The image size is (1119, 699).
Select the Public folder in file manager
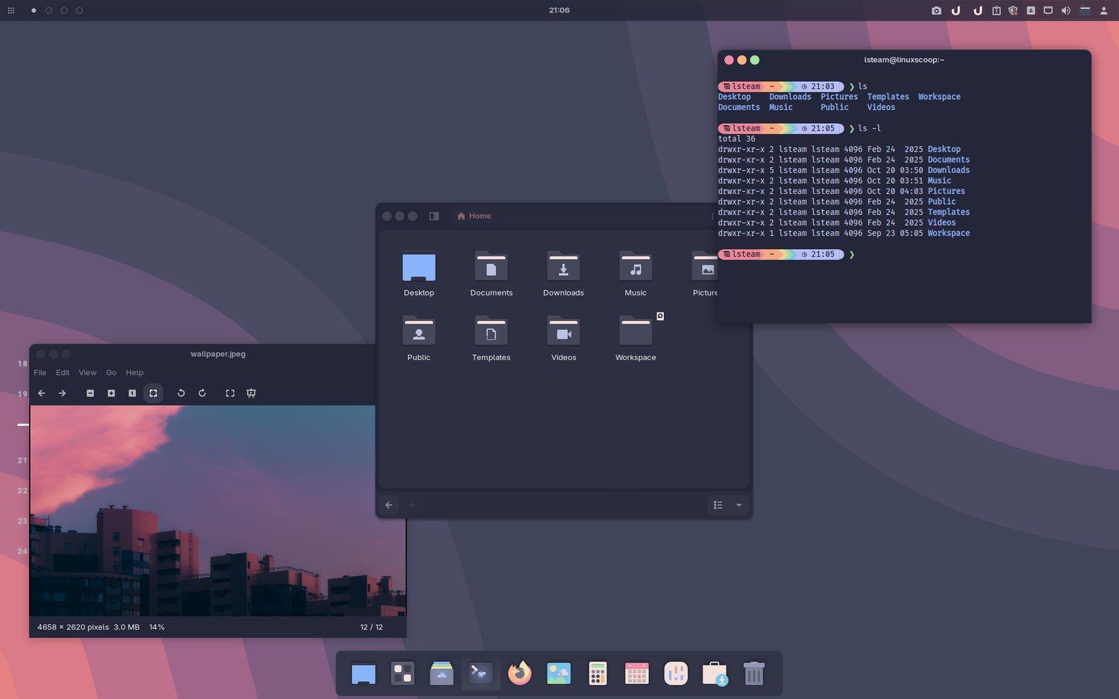click(x=419, y=339)
